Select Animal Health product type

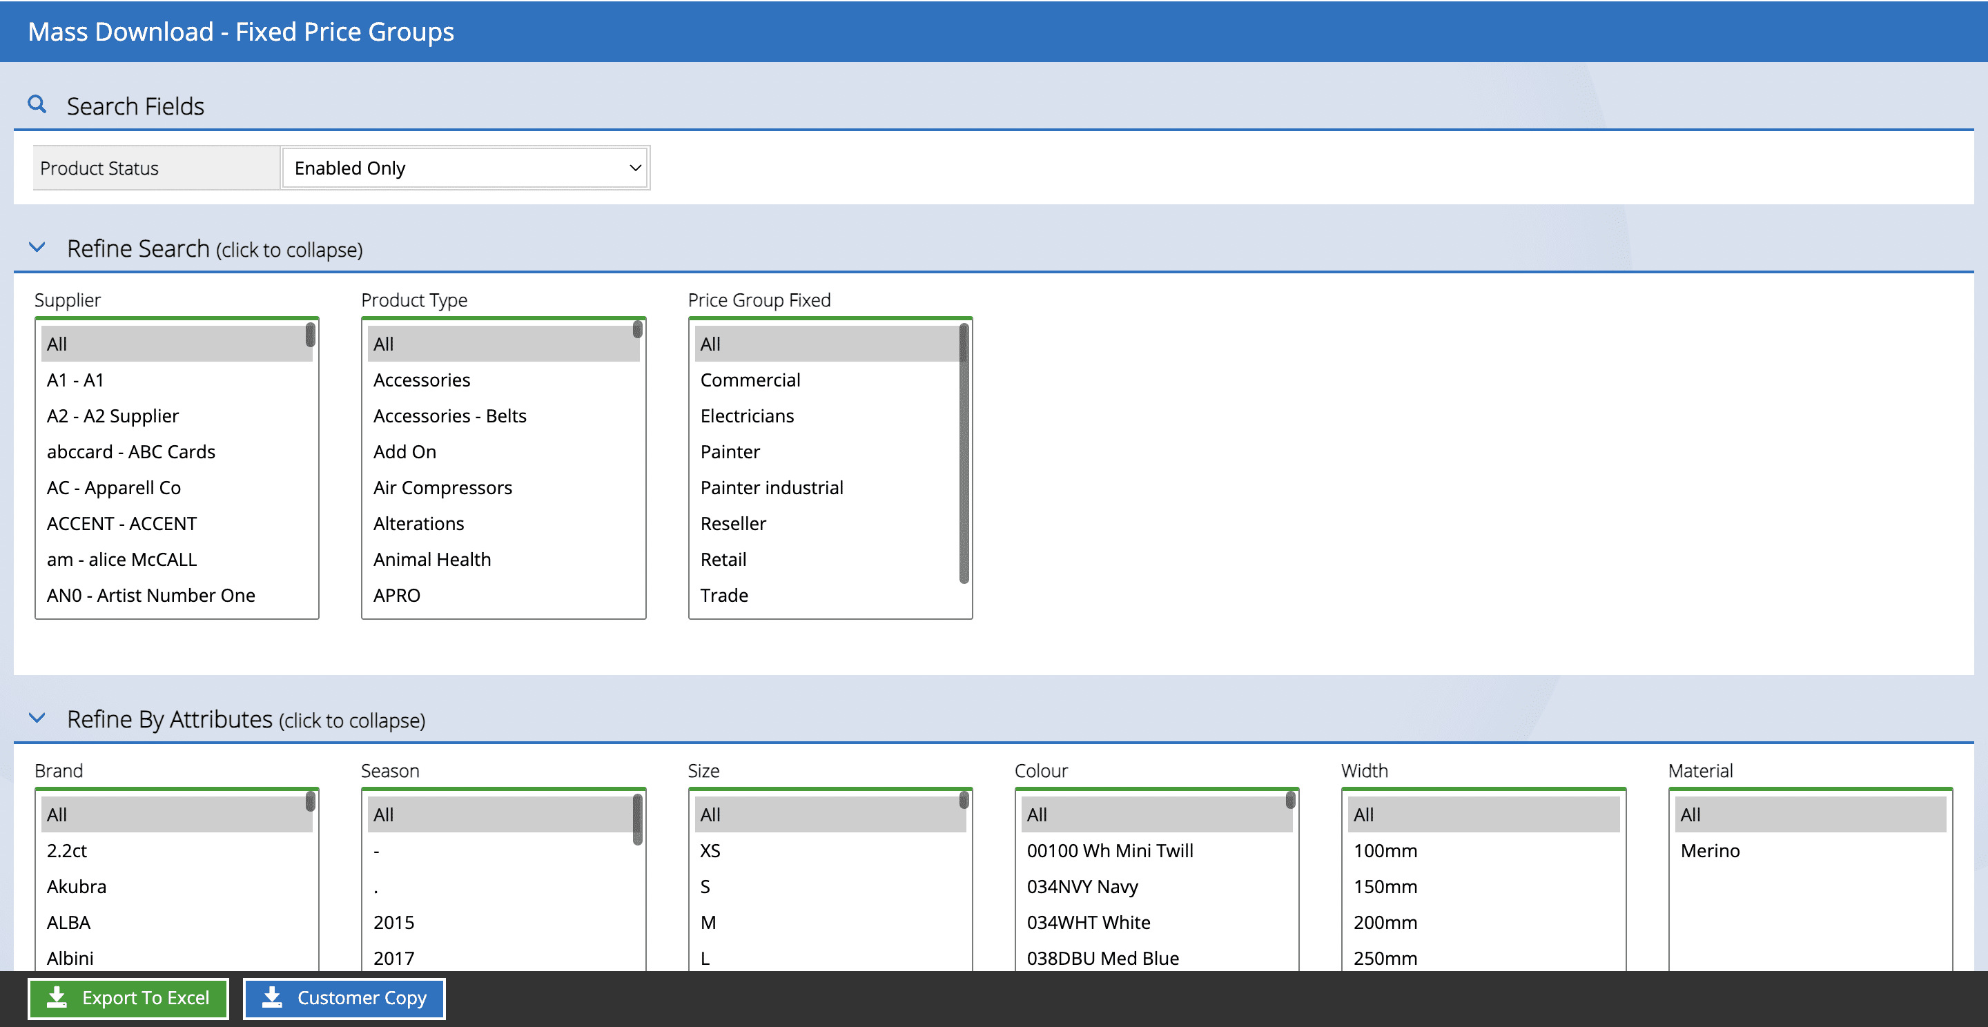503,560
